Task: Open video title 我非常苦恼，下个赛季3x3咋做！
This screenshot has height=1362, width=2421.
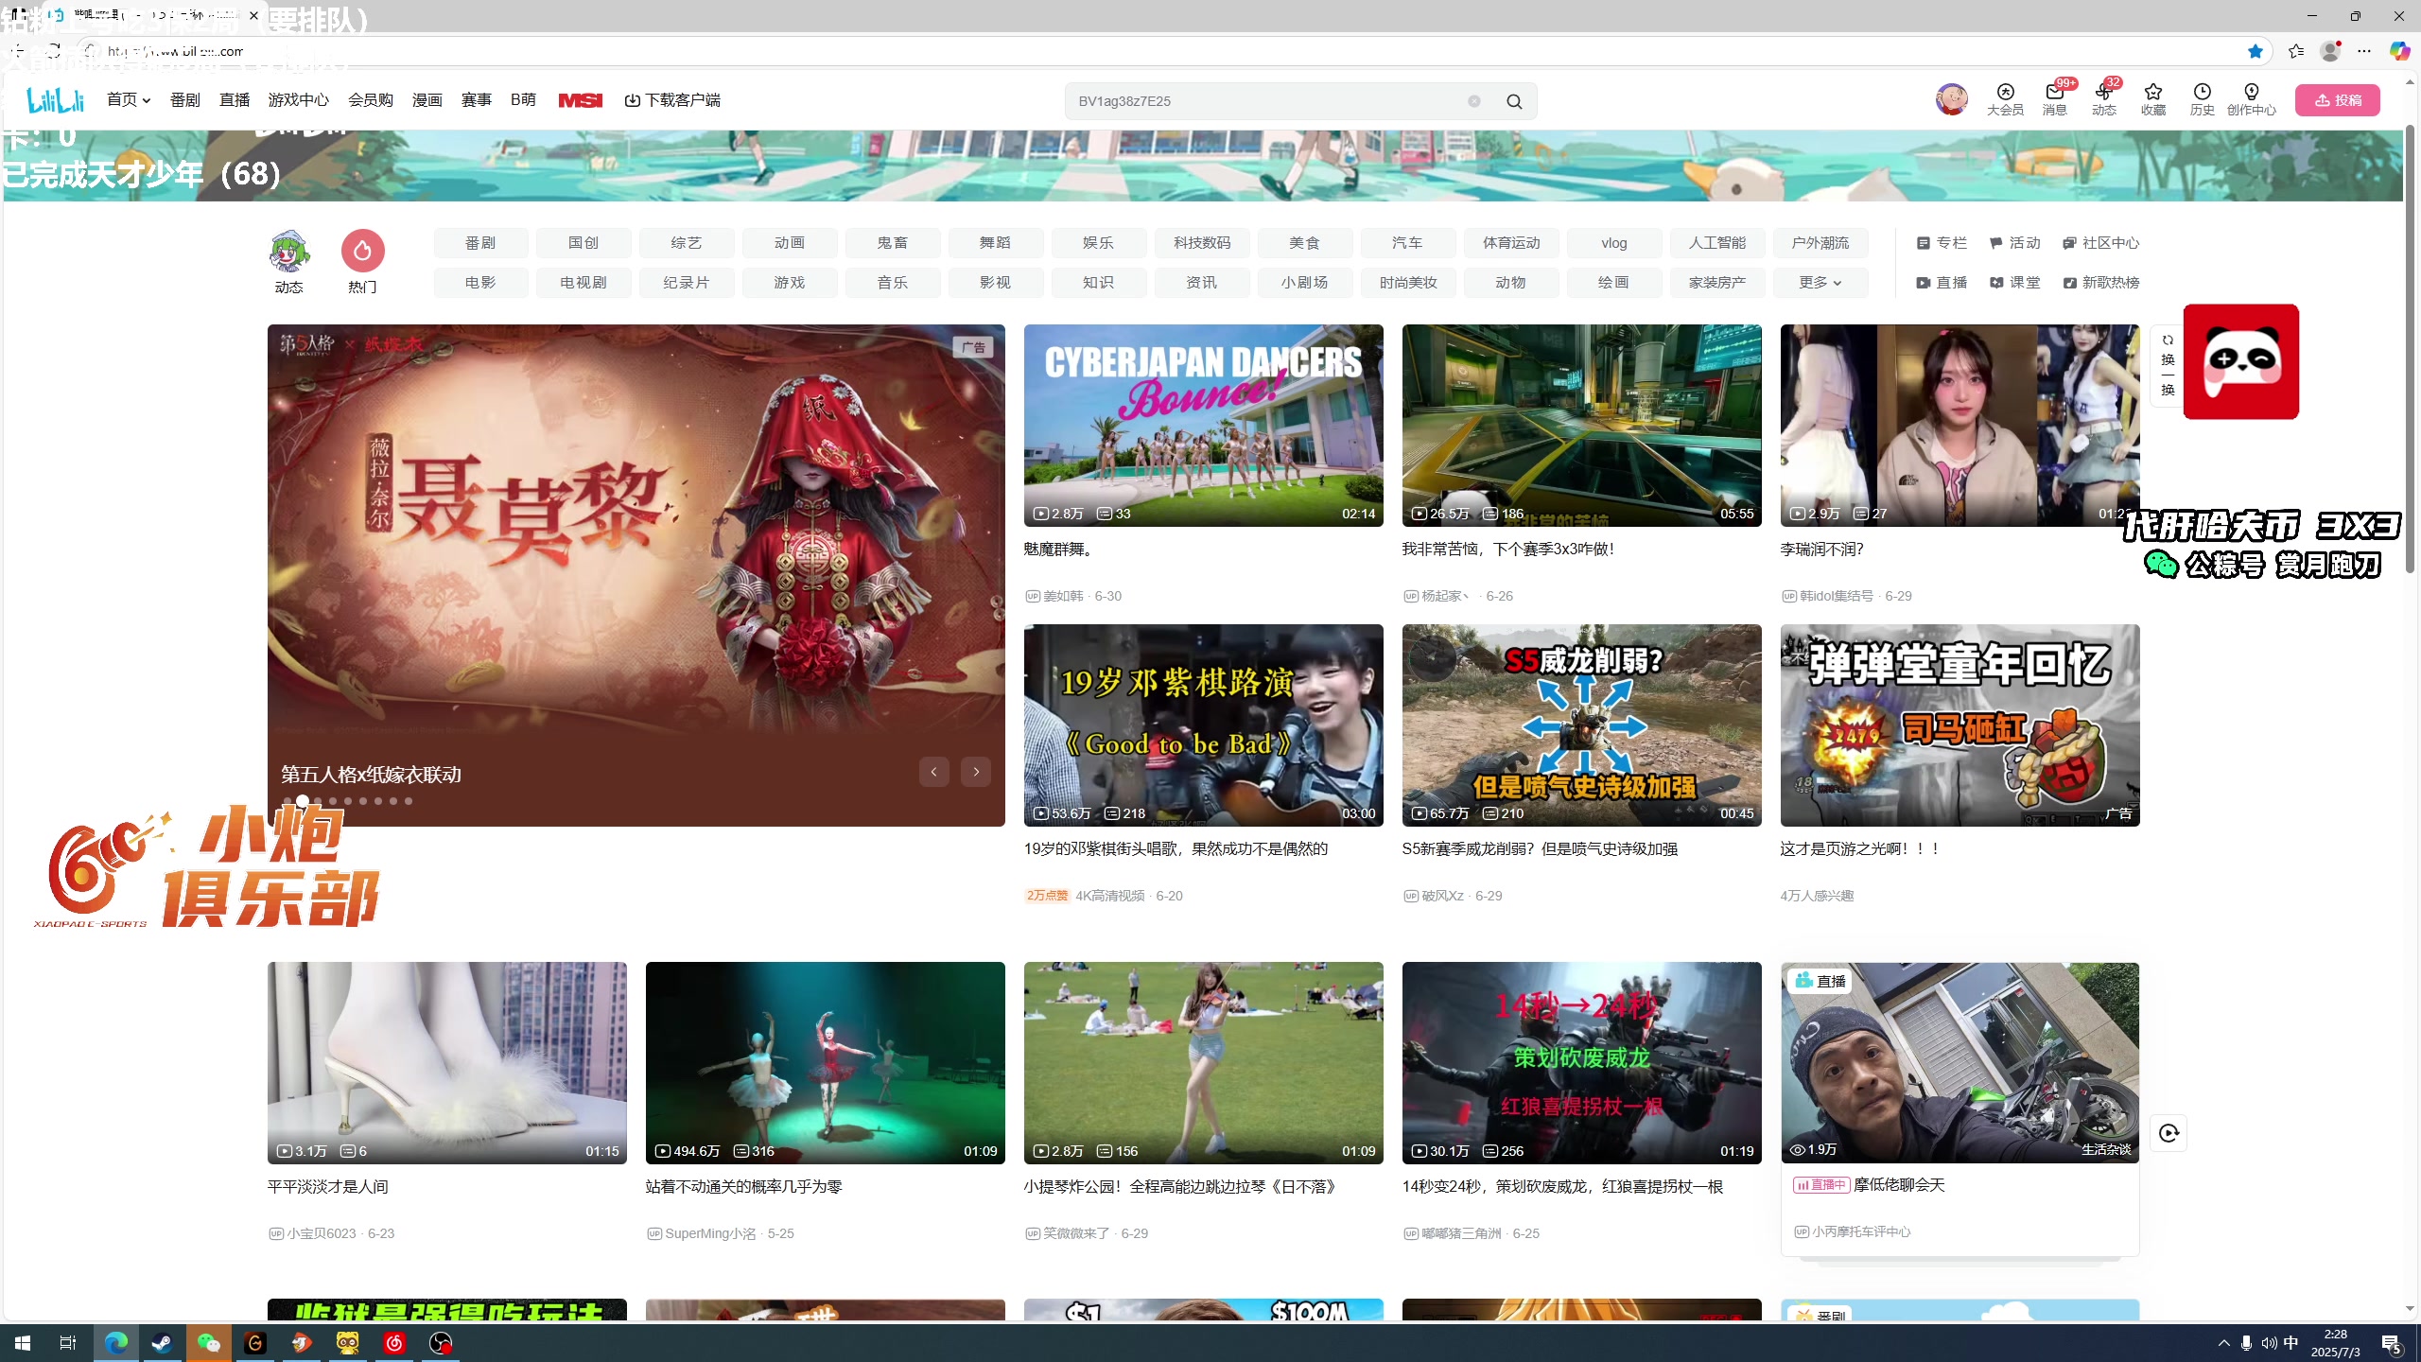Action: pyautogui.click(x=1509, y=550)
